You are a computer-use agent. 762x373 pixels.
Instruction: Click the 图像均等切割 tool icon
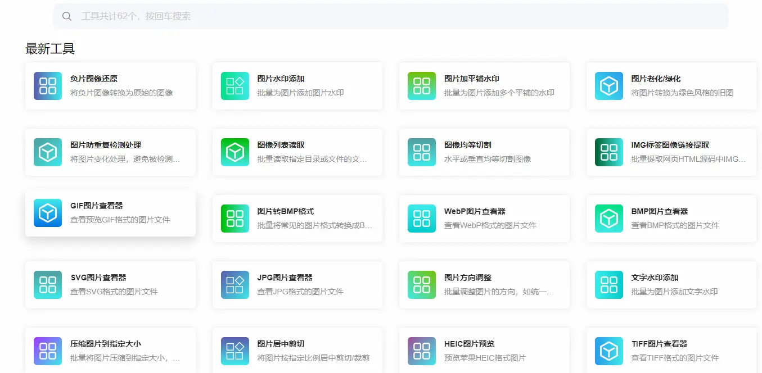tap(421, 152)
